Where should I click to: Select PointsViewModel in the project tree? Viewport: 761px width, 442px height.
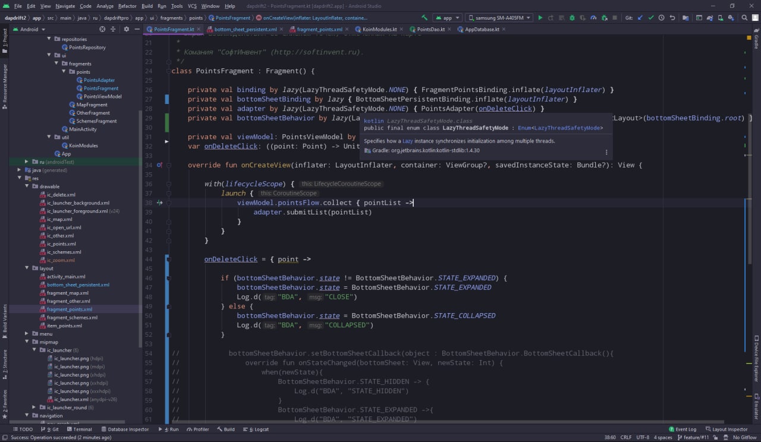point(102,96)
